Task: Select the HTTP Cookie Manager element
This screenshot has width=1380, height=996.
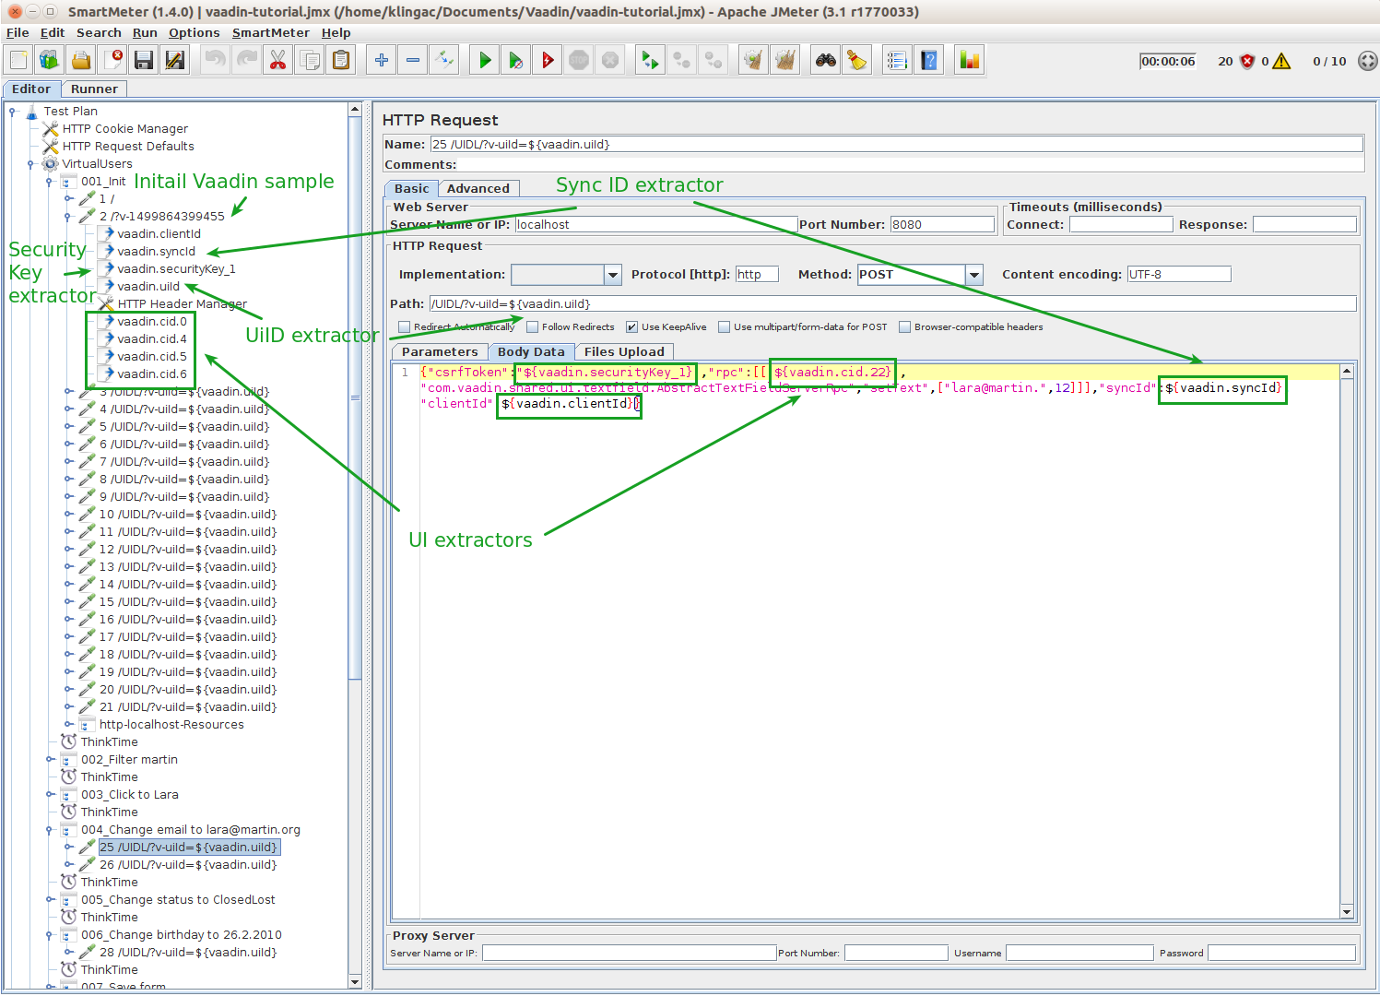Action: (125, 129)
